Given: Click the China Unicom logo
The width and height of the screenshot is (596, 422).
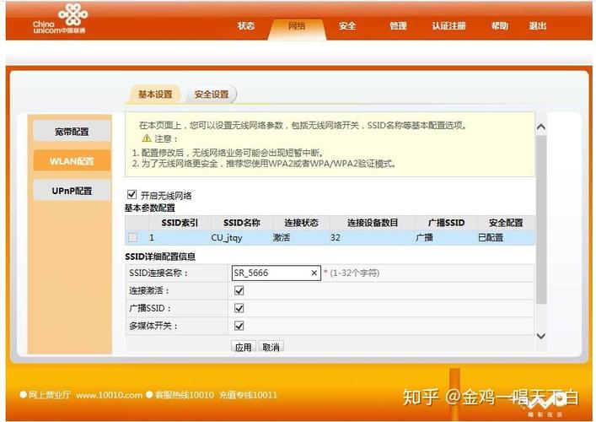Looking at the screenshot, I should pyautogui.click(x=60, y=19).
